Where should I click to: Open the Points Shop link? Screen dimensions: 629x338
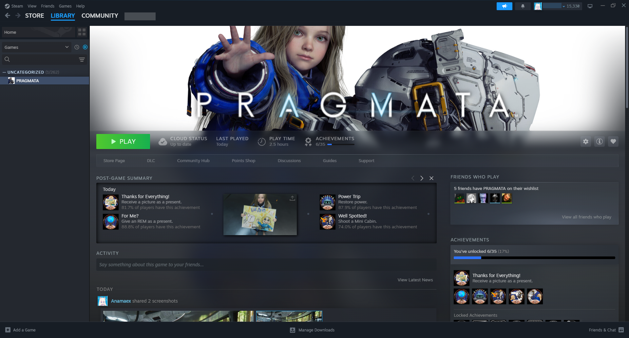[243, 160]
